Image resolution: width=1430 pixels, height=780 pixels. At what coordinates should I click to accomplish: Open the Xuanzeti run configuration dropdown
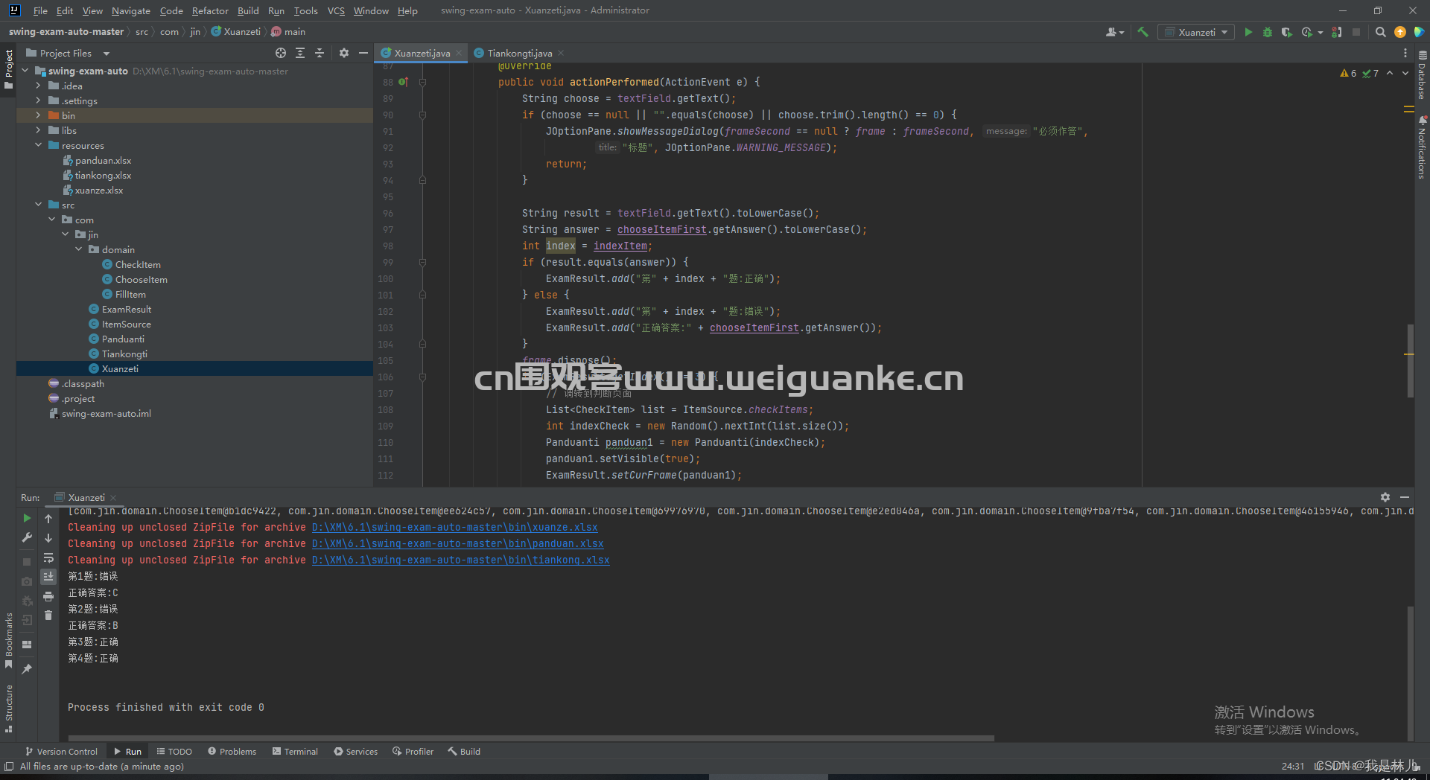click(x=1196, y=32)
